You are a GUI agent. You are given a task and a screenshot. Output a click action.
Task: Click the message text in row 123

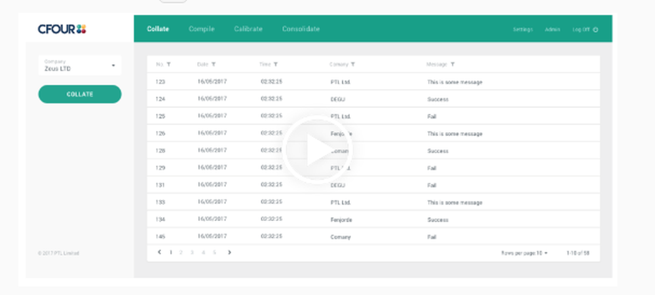pyautogui.click(x=455, y=82)
